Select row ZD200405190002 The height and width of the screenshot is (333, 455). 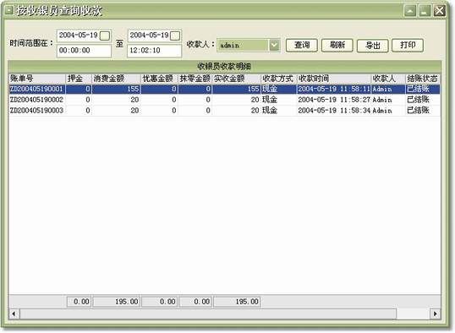tap(224, 100)
